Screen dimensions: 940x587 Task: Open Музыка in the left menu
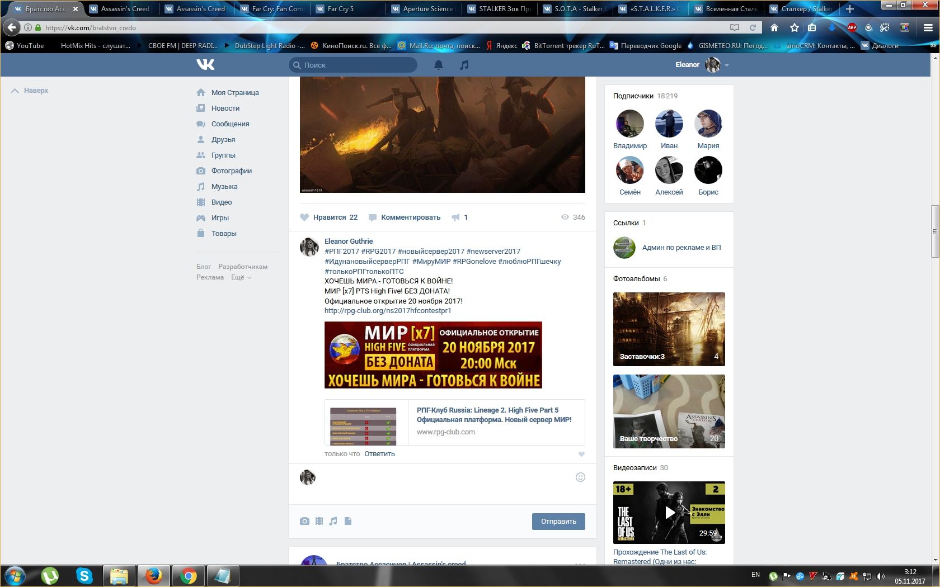[x=217, y=187]
